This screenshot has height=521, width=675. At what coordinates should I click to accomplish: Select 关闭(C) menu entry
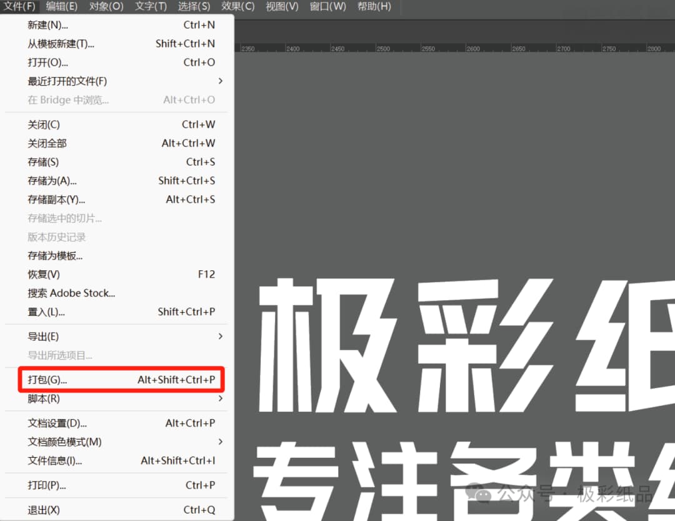tap(117, 124)
